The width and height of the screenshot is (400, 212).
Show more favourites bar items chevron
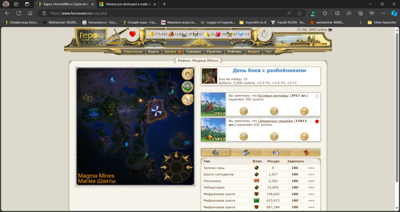360,22
